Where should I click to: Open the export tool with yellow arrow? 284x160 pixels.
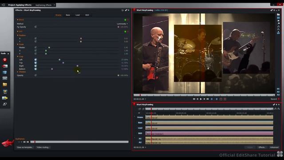[5, 98]
